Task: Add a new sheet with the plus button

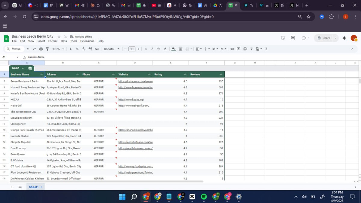Action: (x=12, y=187)
